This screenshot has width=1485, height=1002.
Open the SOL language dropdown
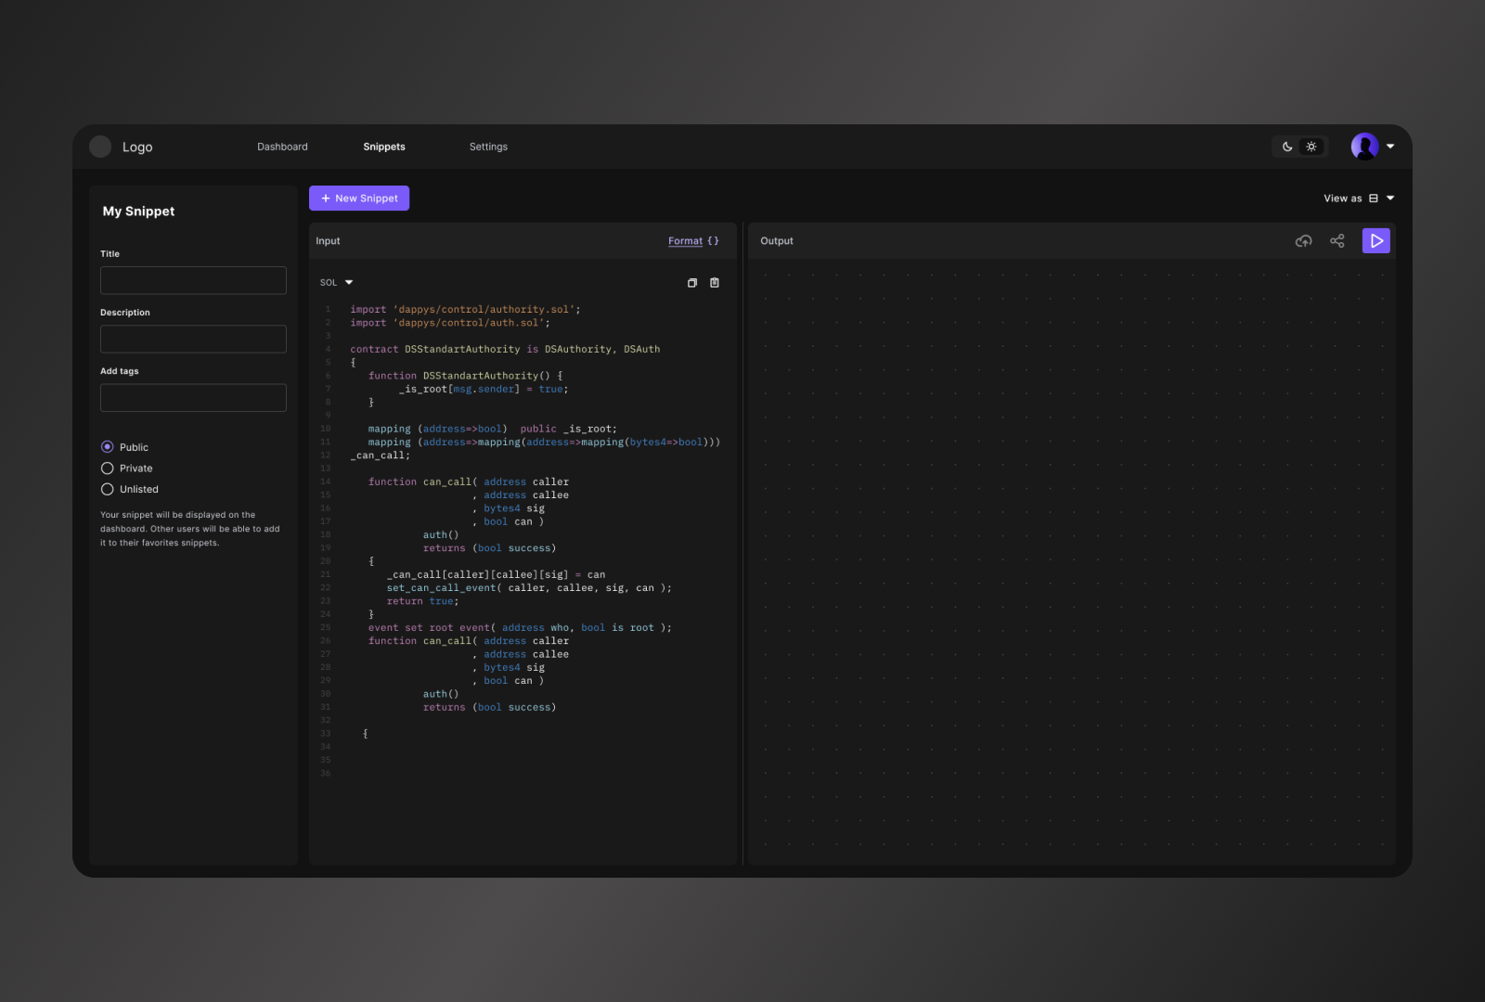coord(336,282)
